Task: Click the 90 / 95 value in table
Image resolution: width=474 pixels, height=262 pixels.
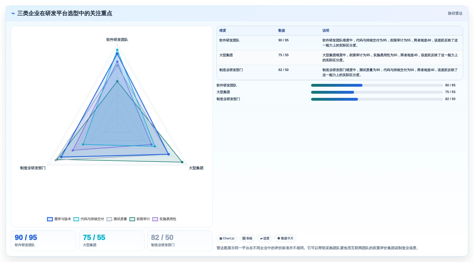Action: pos(283,41)
